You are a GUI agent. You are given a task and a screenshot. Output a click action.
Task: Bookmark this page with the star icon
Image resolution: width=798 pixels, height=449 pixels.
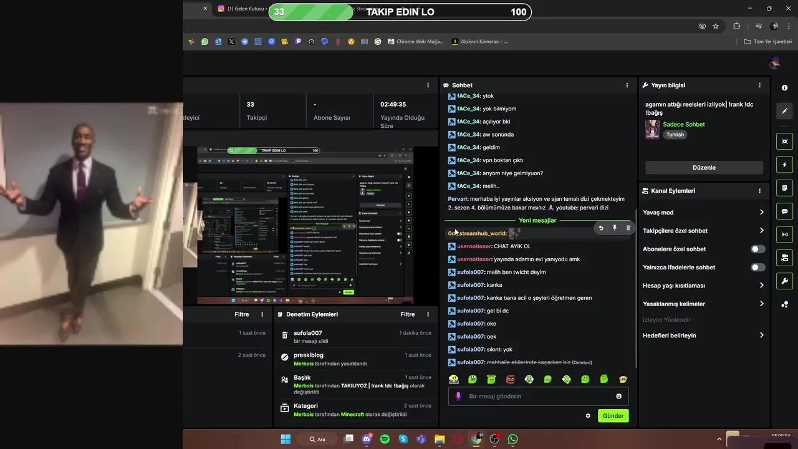tap(716, 26)
